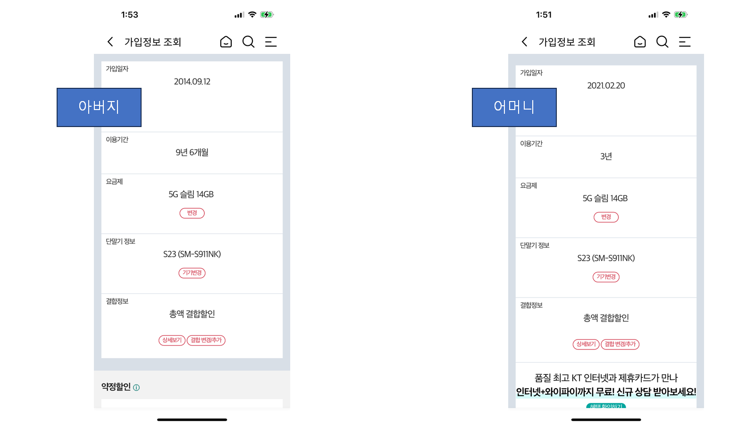Screen dimensions: 755x425
Task: Tap 상세보기 under 결합정보 on the right phone
Action: [586, 344]
